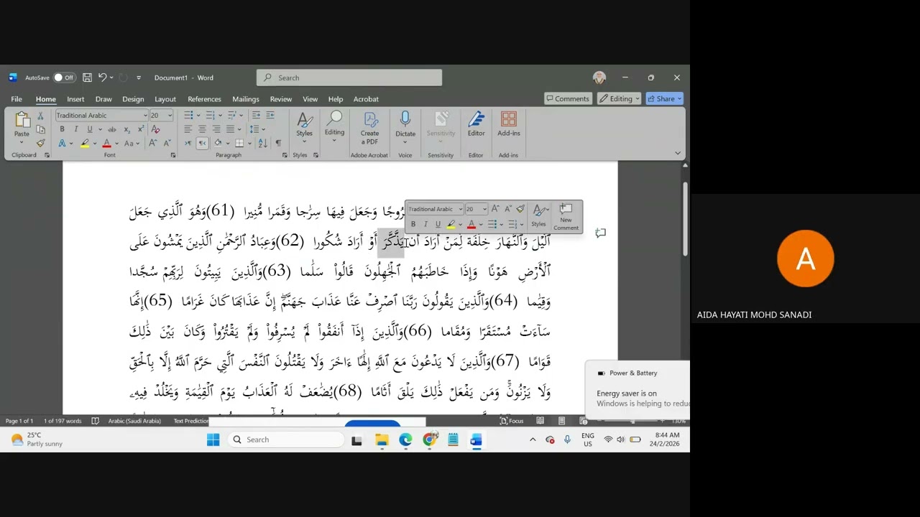Open the ribbon font size dropdown

(170, 116)
